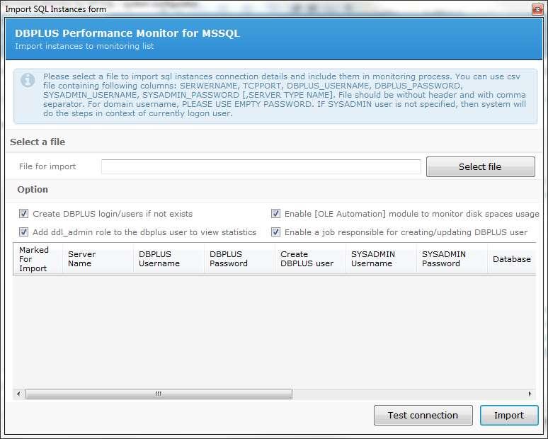The image size is (548, 439).
Task: Click the horizontal scrollbar left arrow
Action: (19, 394)
